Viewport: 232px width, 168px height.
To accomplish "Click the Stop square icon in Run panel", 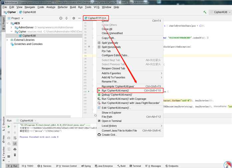I will coord(9,132).
